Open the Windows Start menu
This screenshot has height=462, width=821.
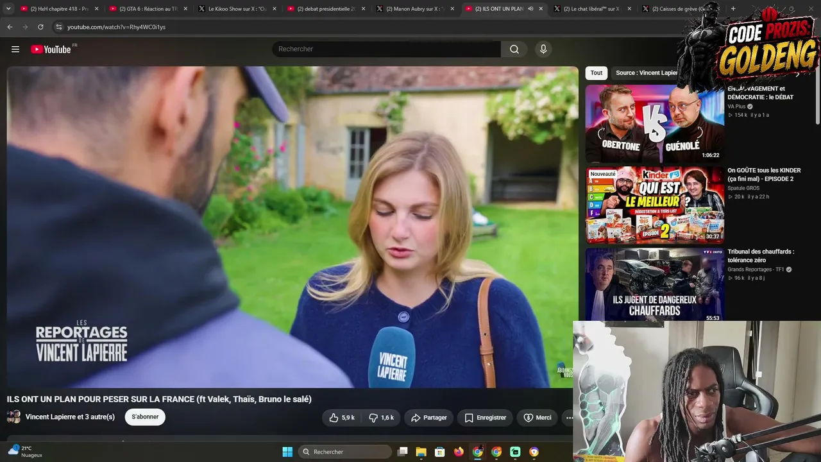tap(287, 452)
